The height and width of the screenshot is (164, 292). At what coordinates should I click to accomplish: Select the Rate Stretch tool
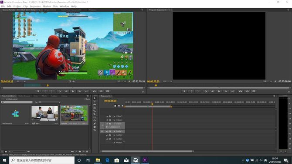pyautogui.click(x=95, y=111)
